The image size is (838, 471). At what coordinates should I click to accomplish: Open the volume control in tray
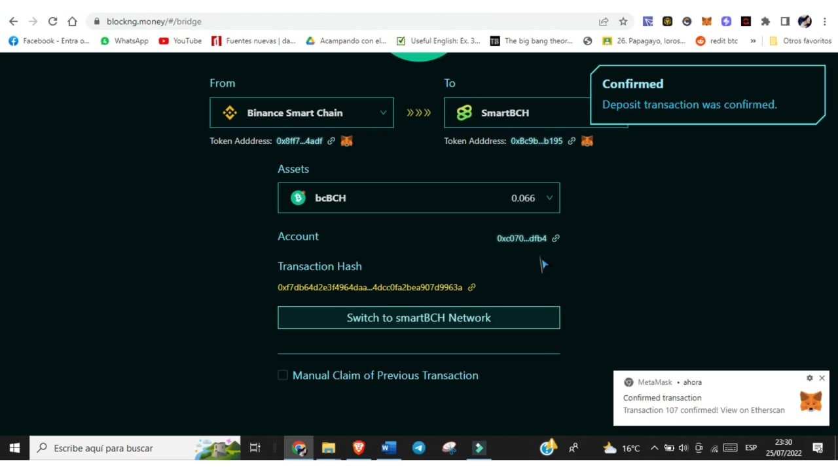pyautogui.click(x=683, y=448)
